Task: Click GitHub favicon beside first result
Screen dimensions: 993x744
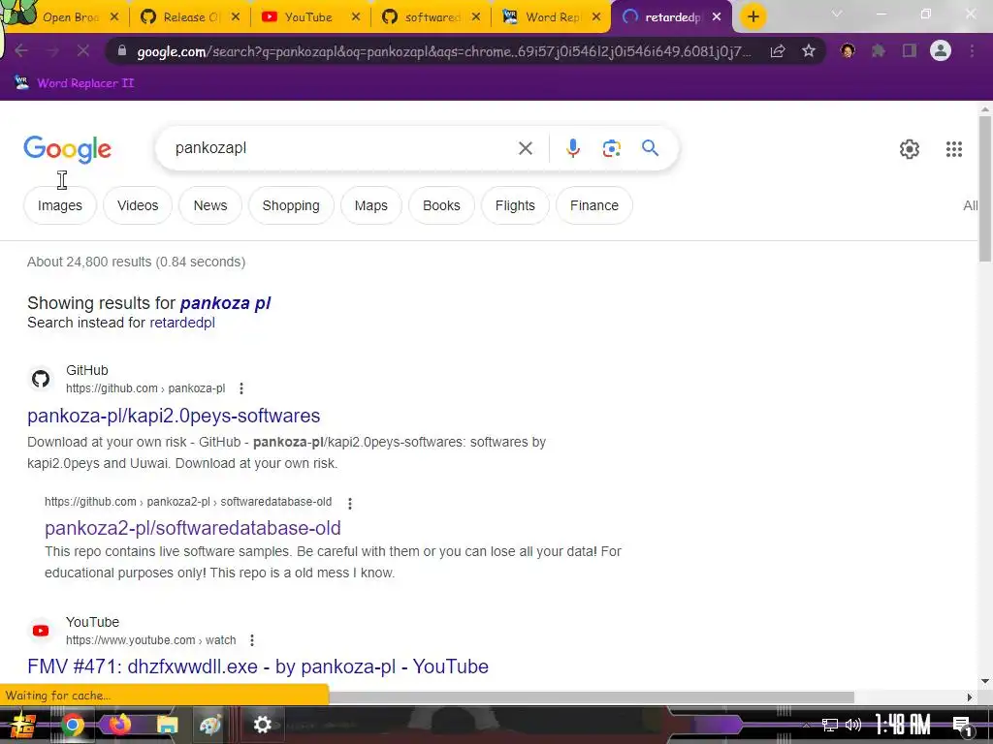Action: click(x=41, y=379)
